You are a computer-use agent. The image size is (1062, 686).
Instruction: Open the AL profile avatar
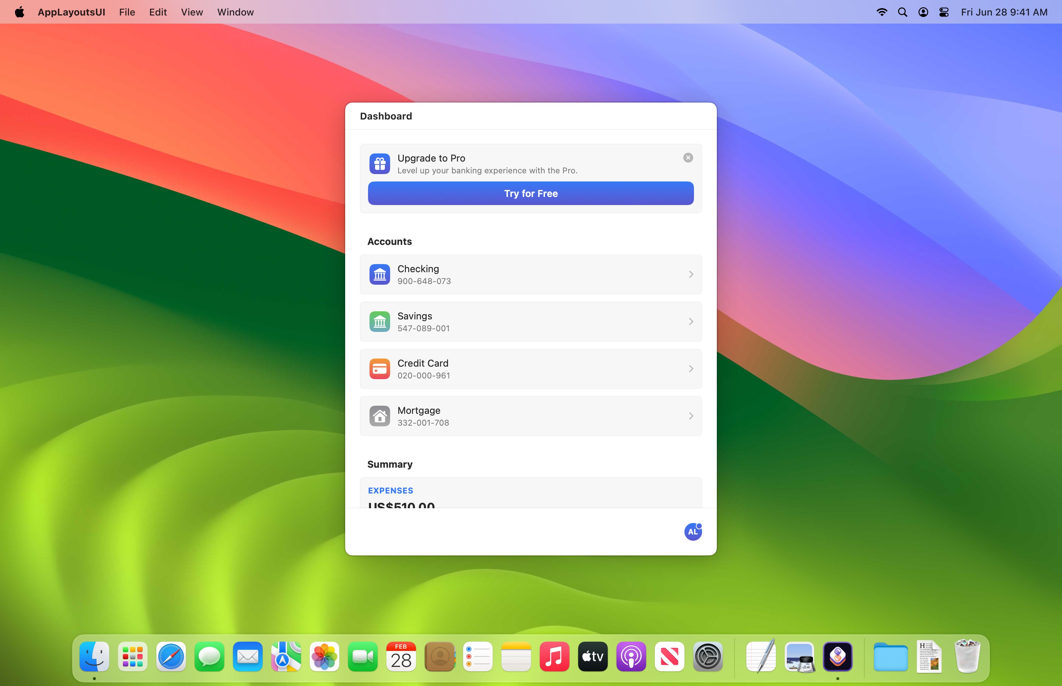coord(693,531)
